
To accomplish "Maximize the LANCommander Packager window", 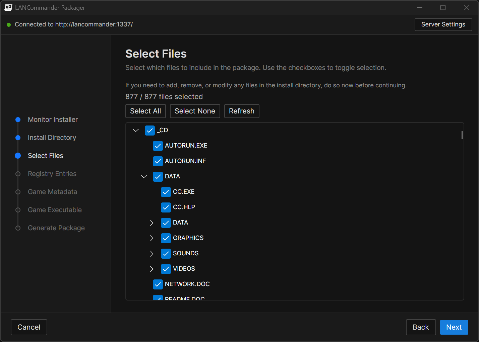I will (x=443, y=7).
